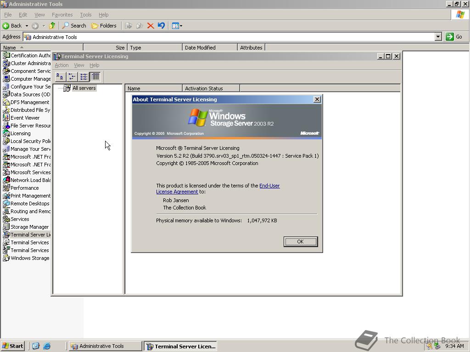
Task: Select the Computer Management icon
Action: click(x=6, y=79)
